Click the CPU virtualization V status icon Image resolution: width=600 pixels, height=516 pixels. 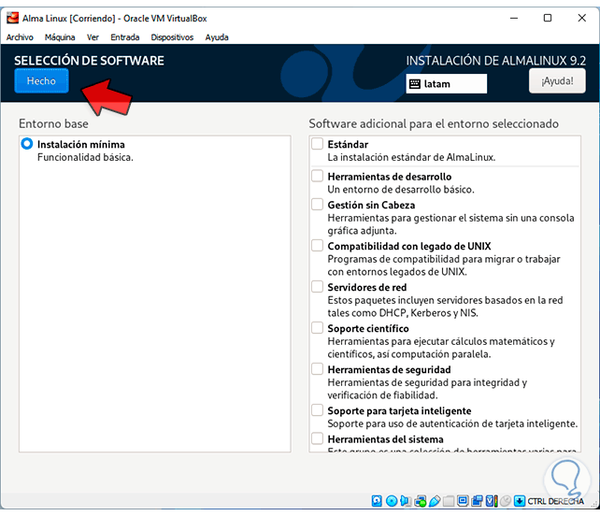[x=492, y=501]
